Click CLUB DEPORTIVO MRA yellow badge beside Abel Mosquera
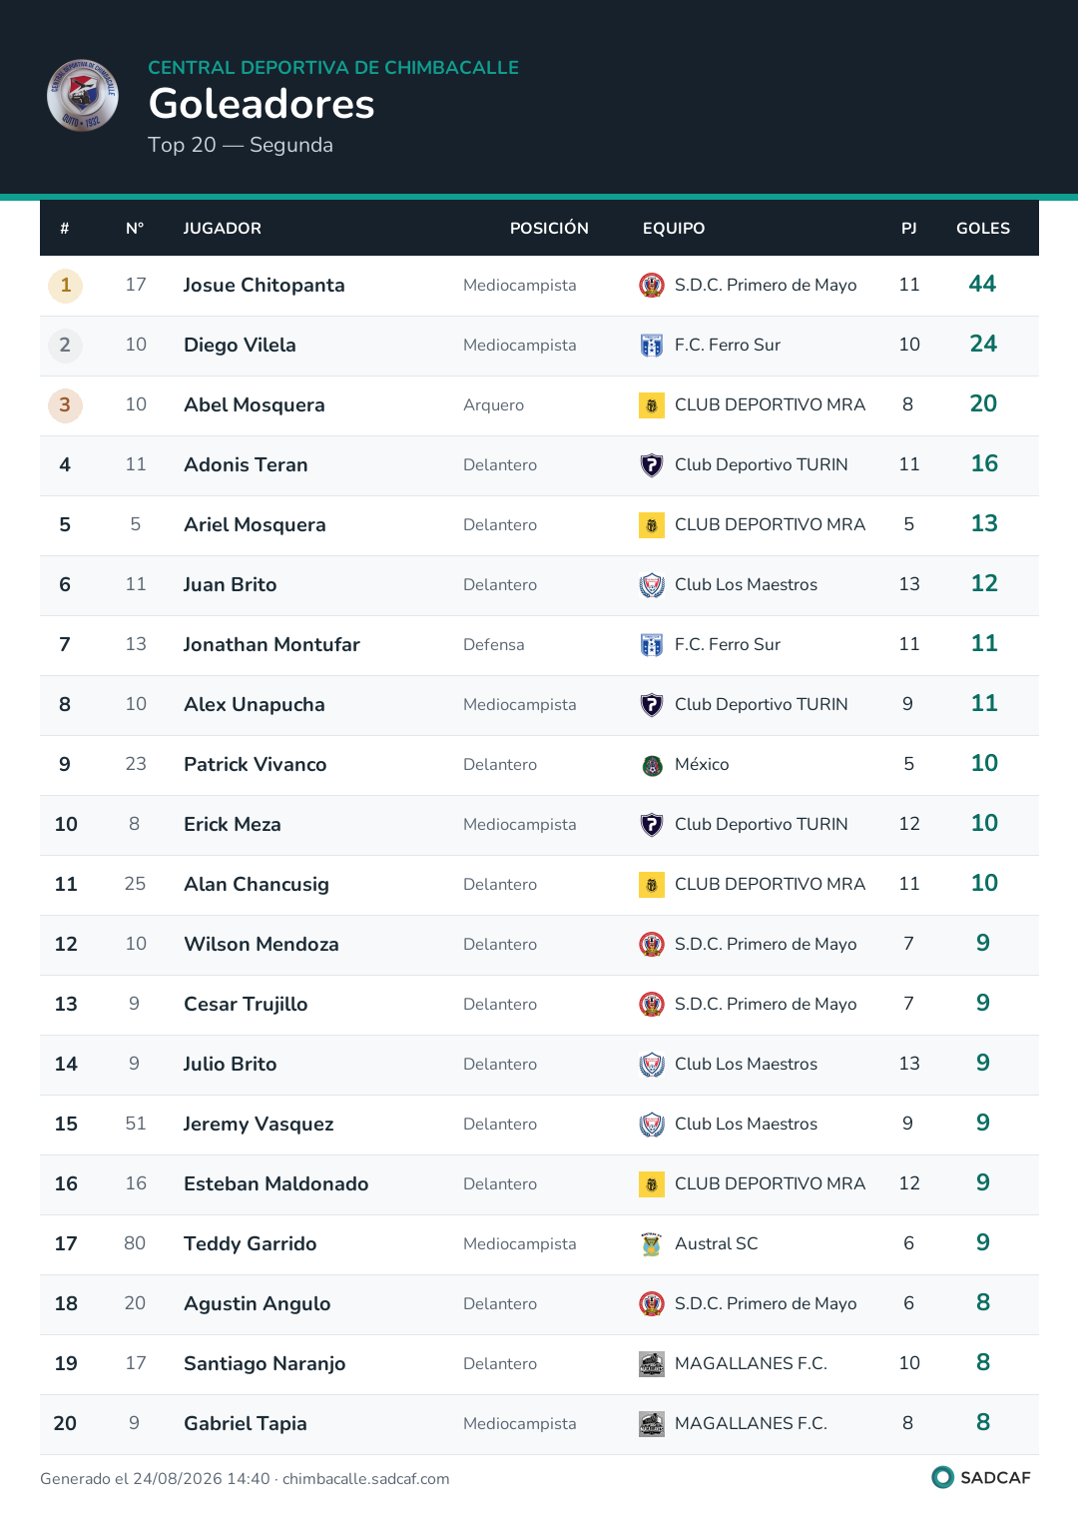This screenshot has width=1078, height=1530. click(x=652, y=405)
